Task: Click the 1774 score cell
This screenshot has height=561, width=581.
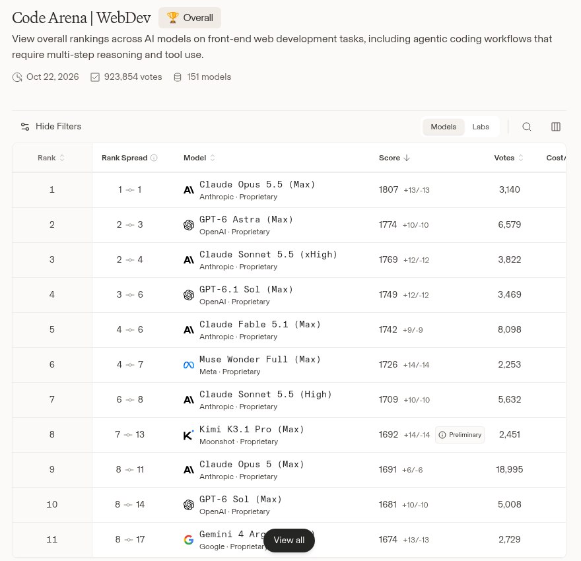Action: [x=388, y=225]
